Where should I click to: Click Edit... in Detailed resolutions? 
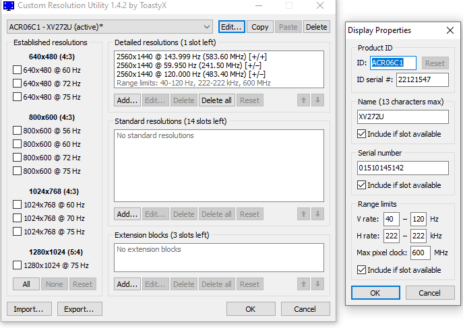pos(155,100)
